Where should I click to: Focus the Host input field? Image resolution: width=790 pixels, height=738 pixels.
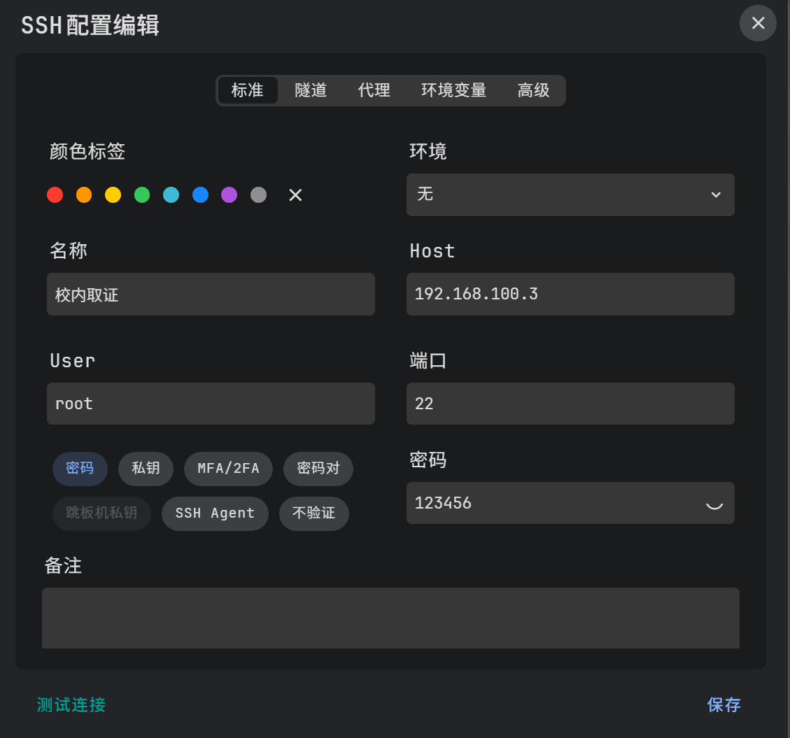pyautogui.click(x=570, y=294)
